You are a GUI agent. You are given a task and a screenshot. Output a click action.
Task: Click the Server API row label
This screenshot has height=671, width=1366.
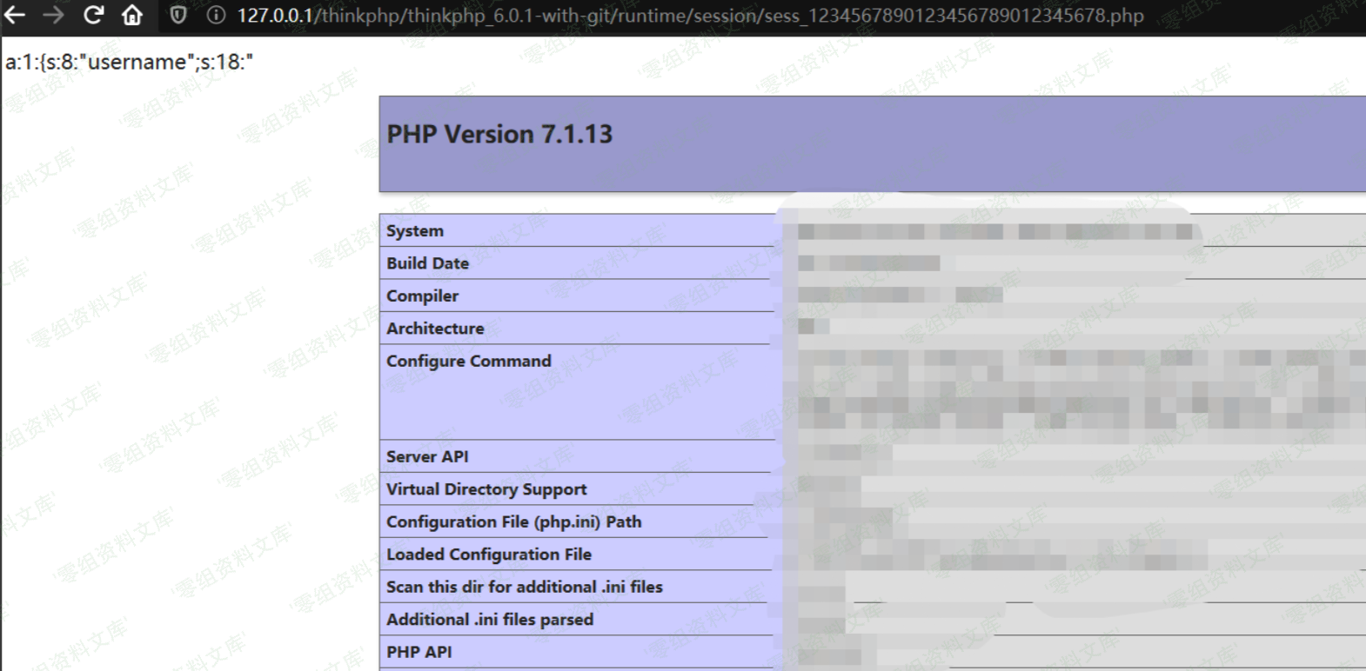point(427,457)
